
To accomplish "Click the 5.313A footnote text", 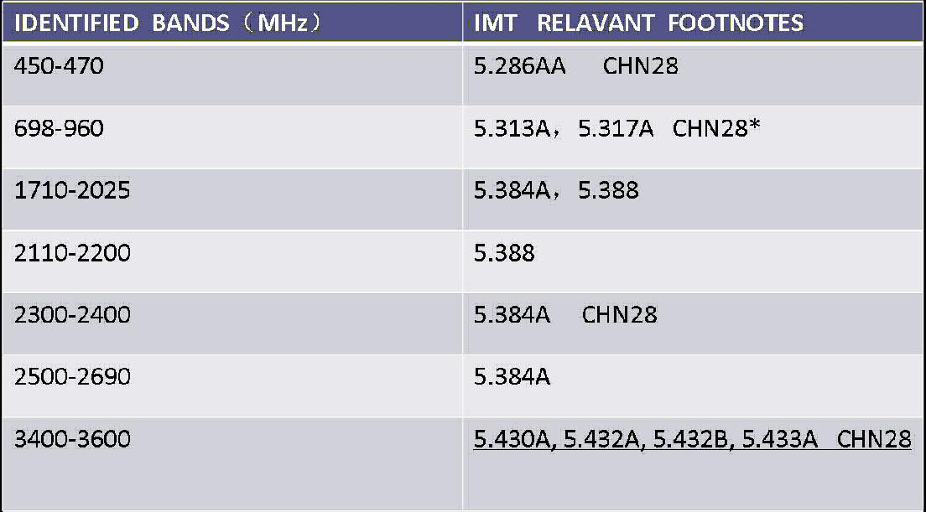I will click(x=512, y=128).
